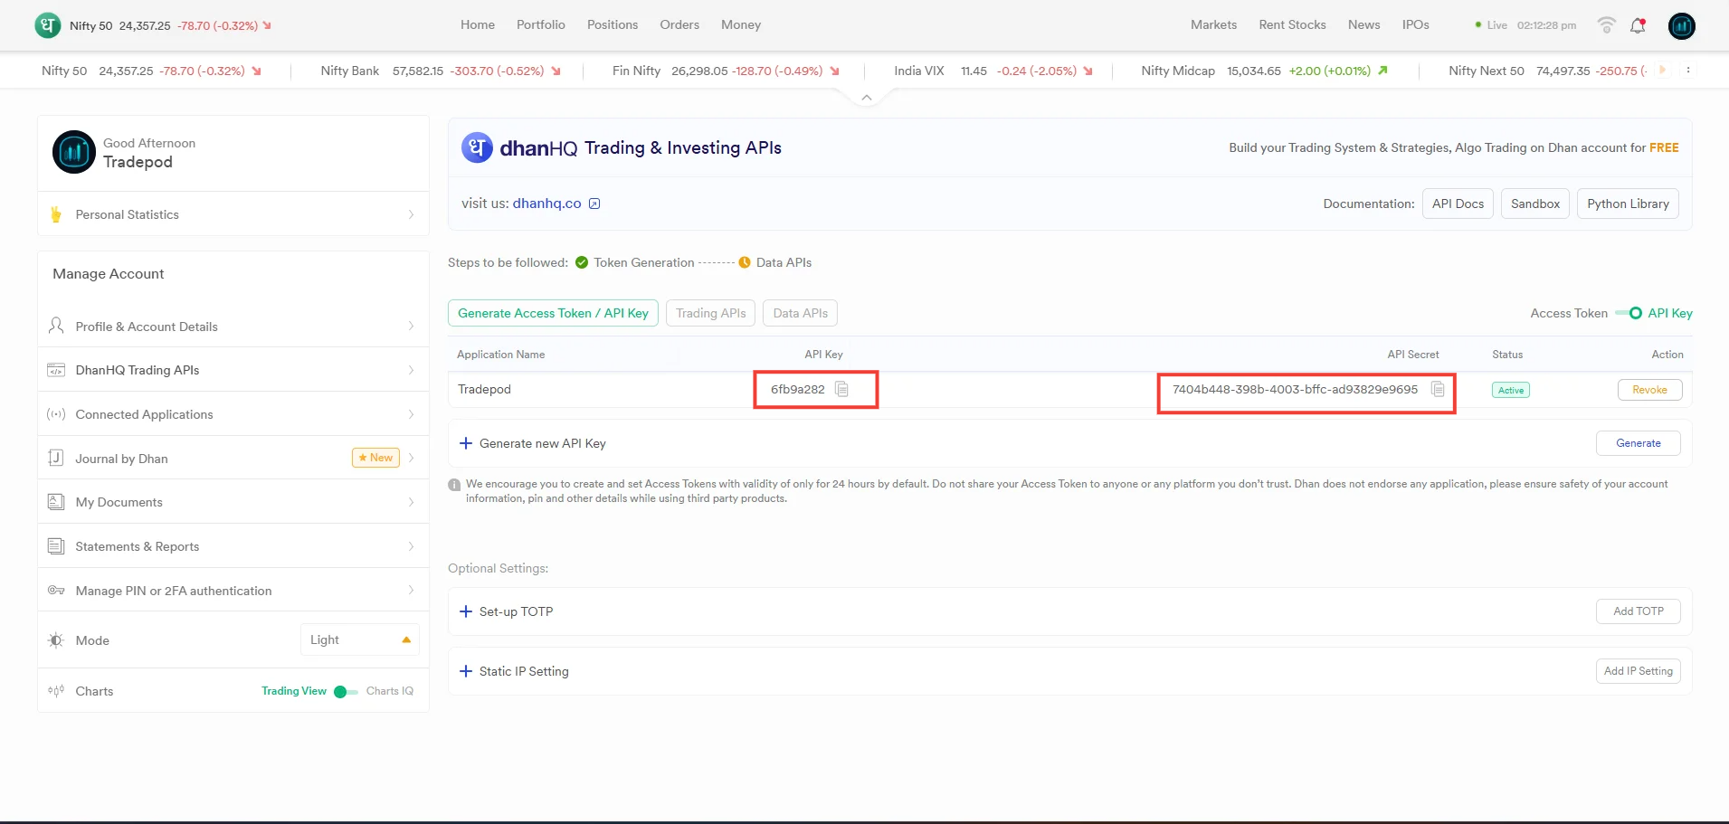Open Rent Stocks in top navigation

coord(1292,25)
